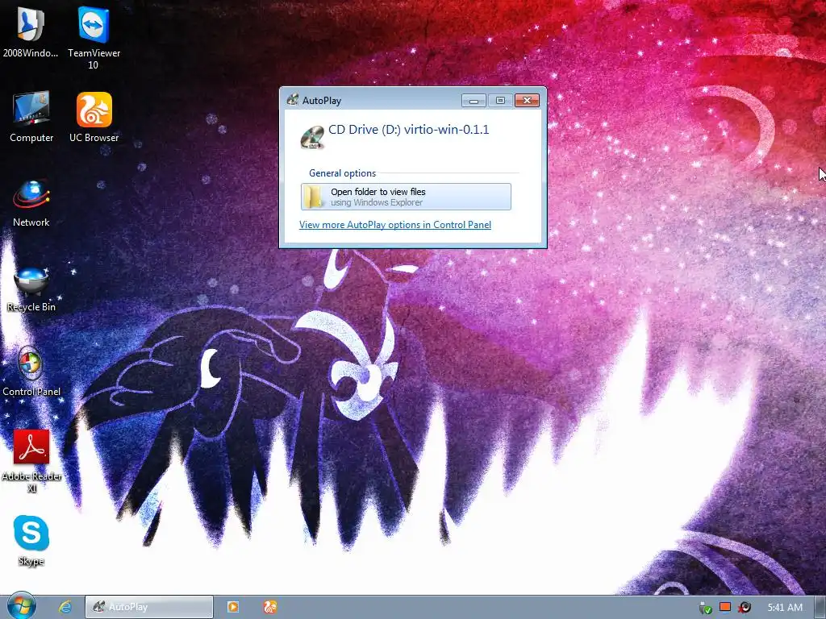Open Windows Media Player taskbar icon
The image size is (826, 619).
click(x=233, y=607)
